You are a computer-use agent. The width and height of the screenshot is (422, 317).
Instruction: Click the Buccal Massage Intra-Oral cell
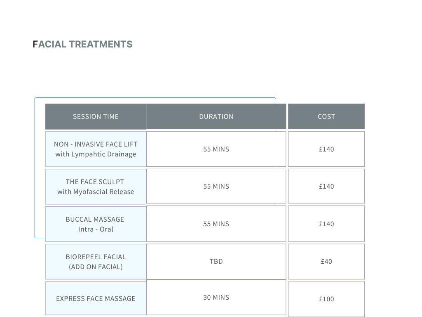[x=96, y=224]
